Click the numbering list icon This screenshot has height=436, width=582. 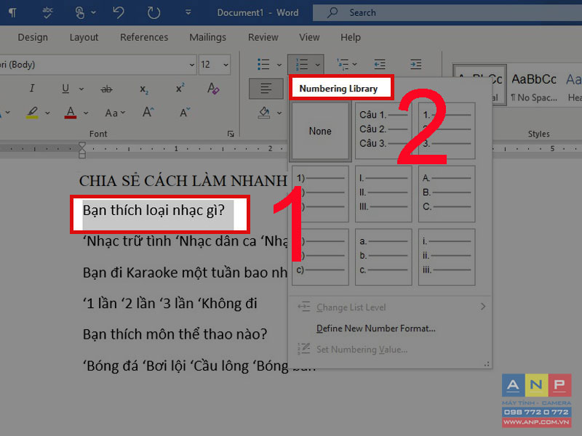[301, 65]
